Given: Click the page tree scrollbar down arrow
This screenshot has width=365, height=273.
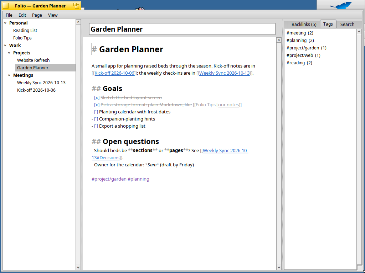Looking at the screenshot, I should click(78, 267).
